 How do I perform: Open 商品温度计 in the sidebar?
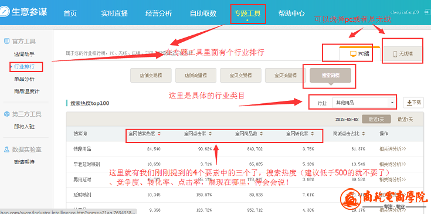pos(26,91)
